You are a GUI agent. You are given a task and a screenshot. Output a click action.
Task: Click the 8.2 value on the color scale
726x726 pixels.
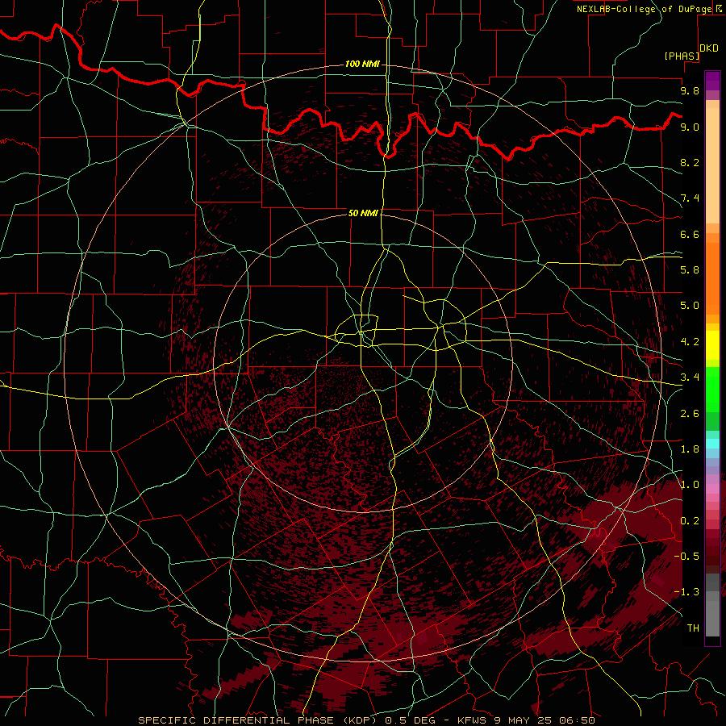tap(690, 162)
